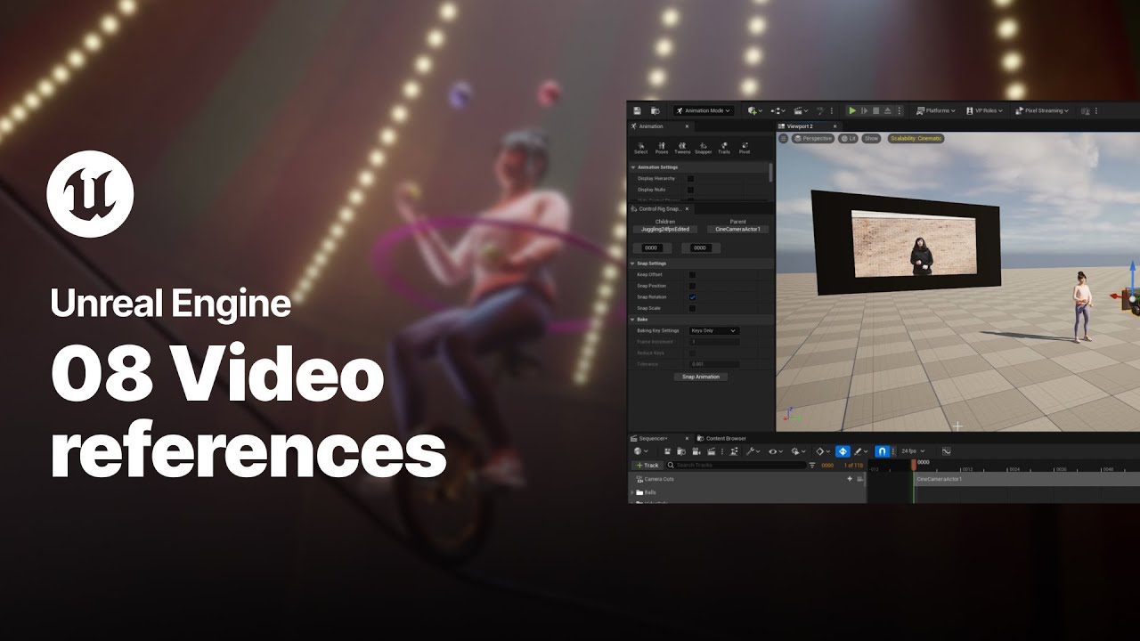1140x641 pixels.
Task: Open the Animation Mode dropdown
Action: click(x=703, y=110)
